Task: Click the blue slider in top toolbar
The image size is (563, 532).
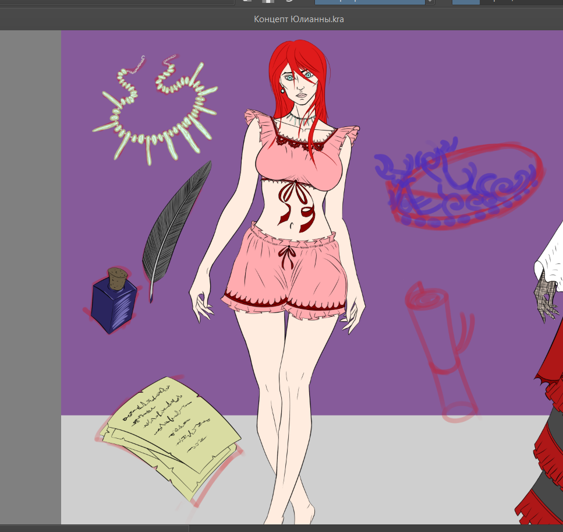Action: point(466,2)
